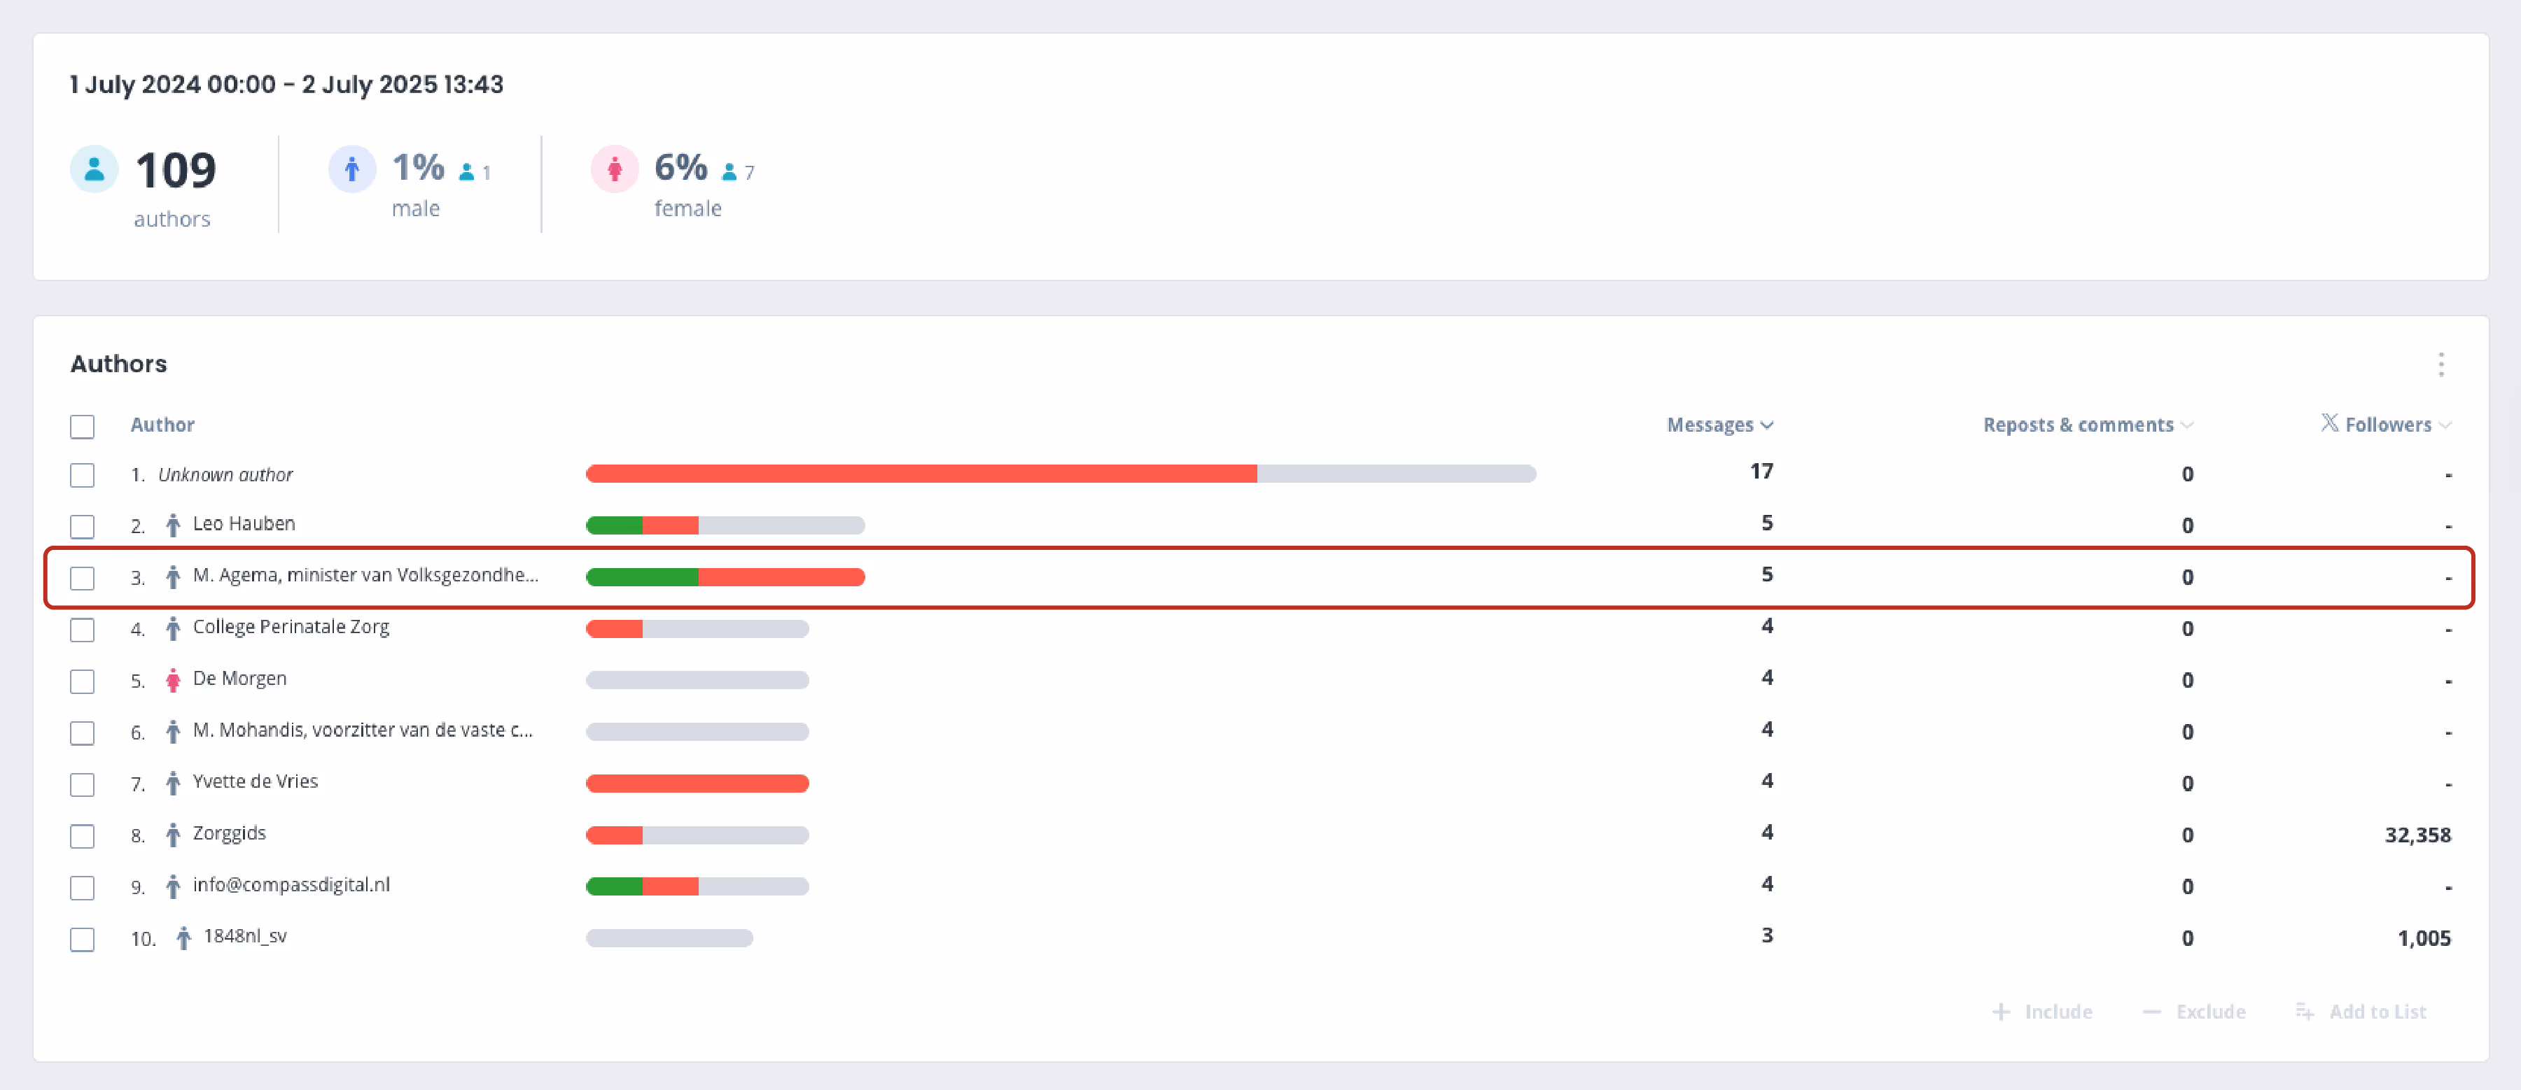Screen dimensions: 2521x1090
Task: Check the M. Agema row checkbox
Action: click(82, 579)
